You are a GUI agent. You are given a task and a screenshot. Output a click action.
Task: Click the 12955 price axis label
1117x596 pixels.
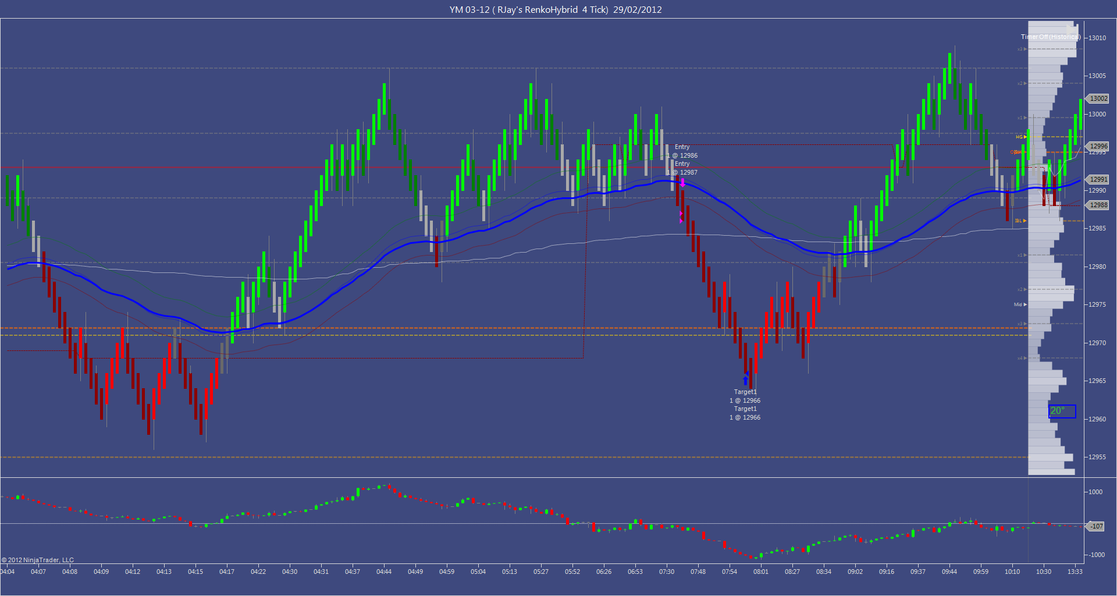(x=1097, y=457)
